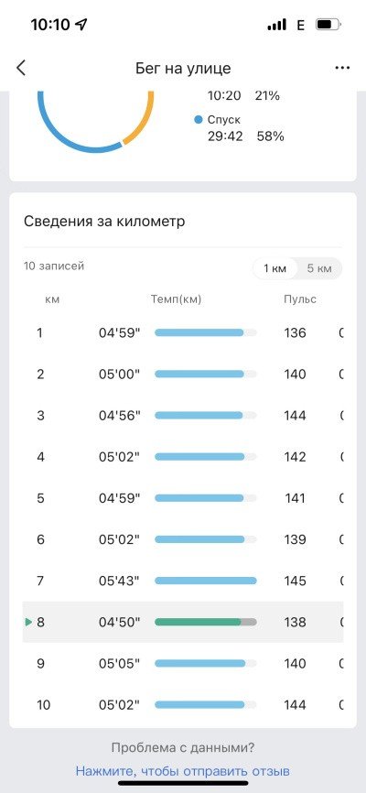Tap the battery icon in status bar
Screen dimensions: 366x793
point(328,25)
